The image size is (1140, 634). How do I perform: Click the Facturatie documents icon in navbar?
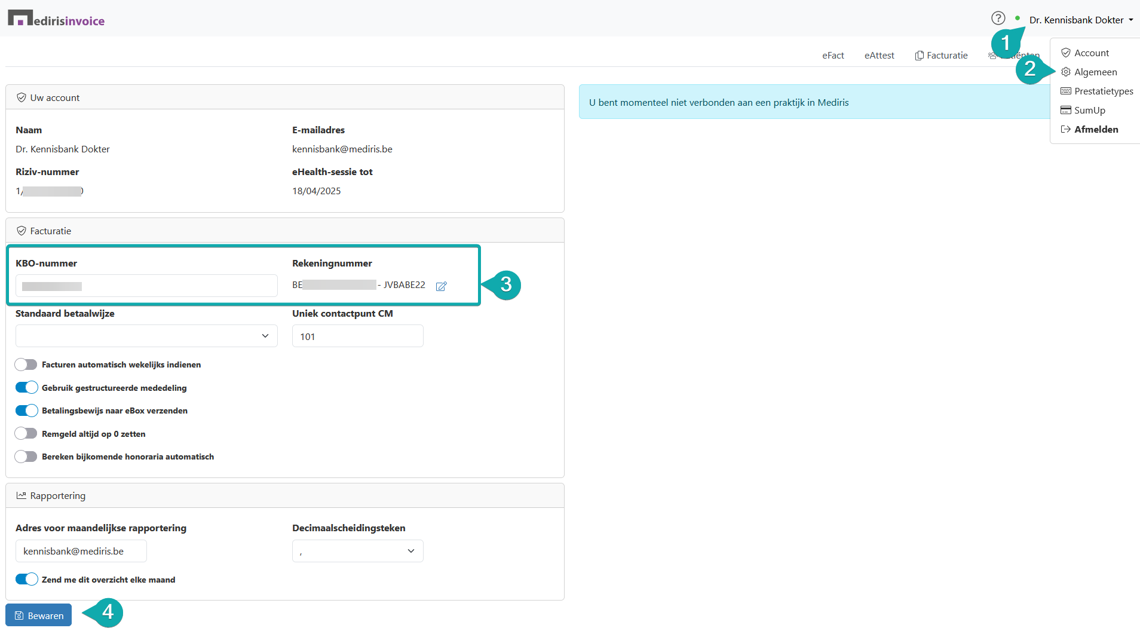pos(920,56)
